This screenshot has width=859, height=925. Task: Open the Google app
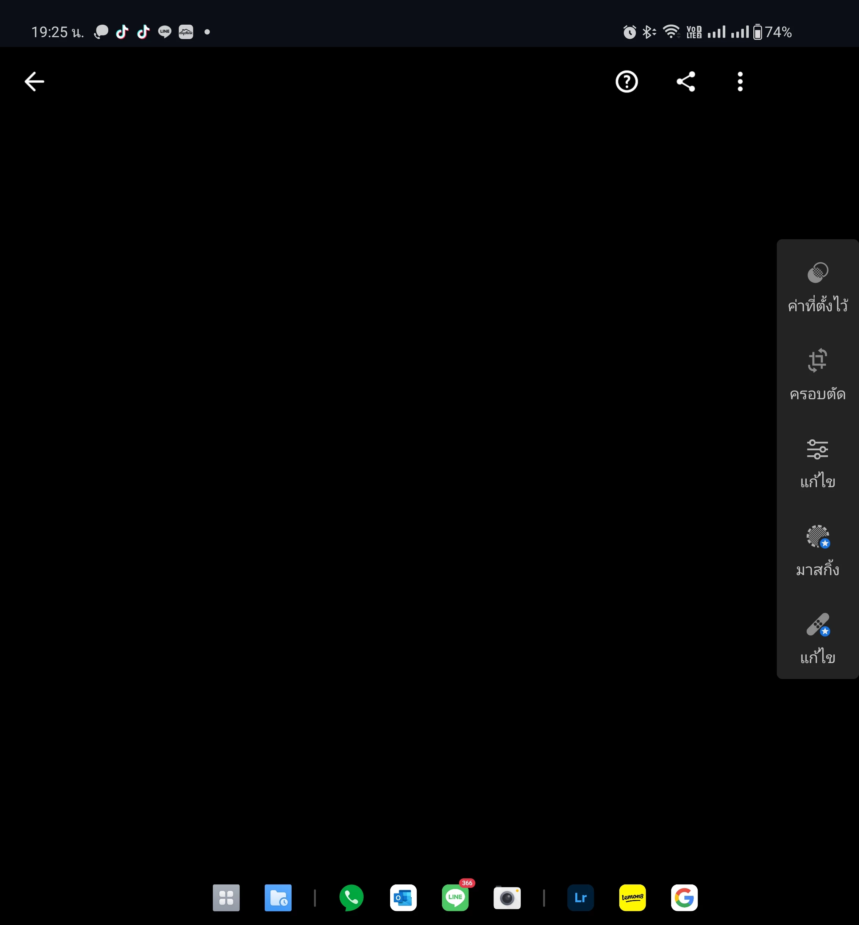pos(684,898)
